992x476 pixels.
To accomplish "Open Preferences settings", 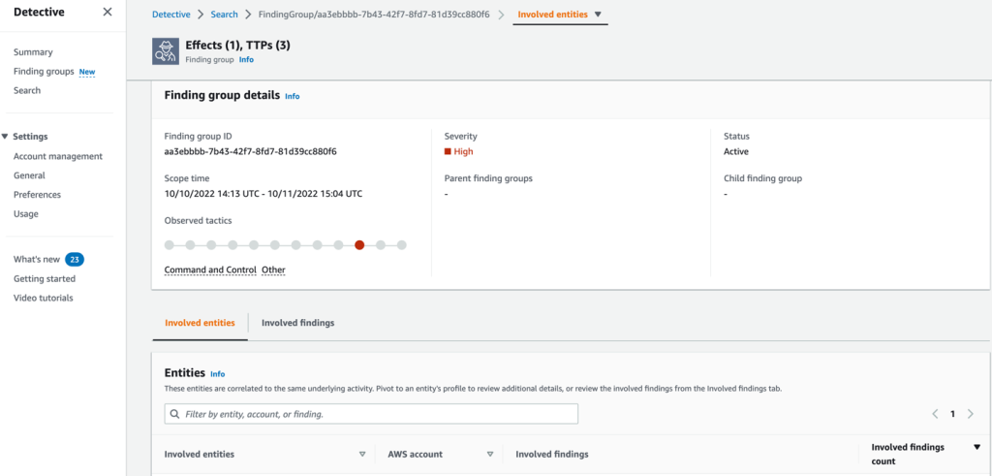I will coord(38,194).
